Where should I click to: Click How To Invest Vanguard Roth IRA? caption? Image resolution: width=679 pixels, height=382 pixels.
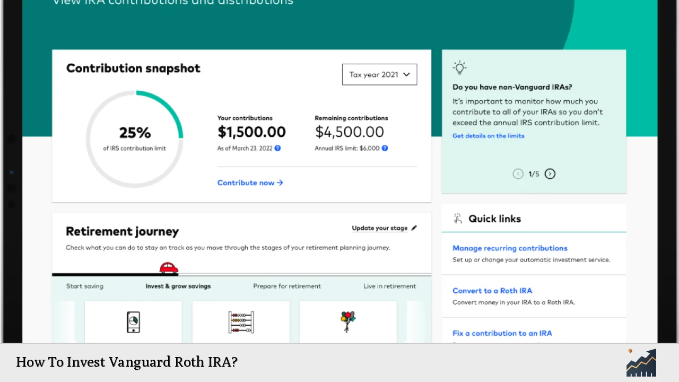pyautogui.click(x=127, y=362)
